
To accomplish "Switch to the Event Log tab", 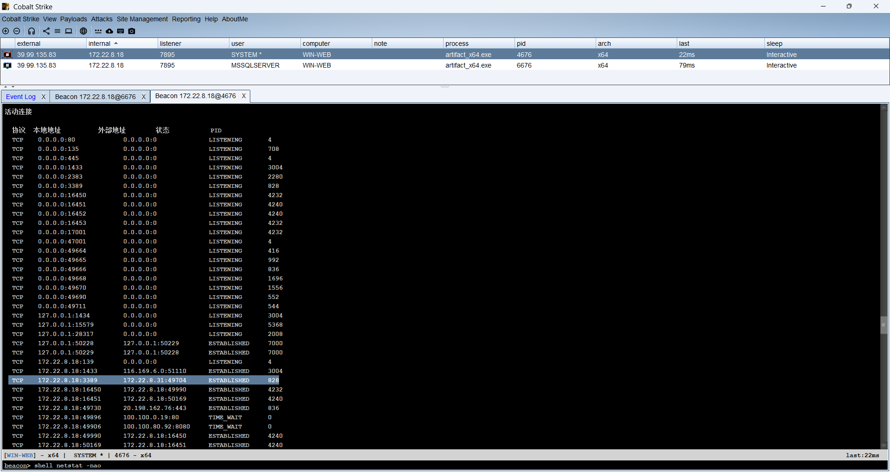I will 21,97.
